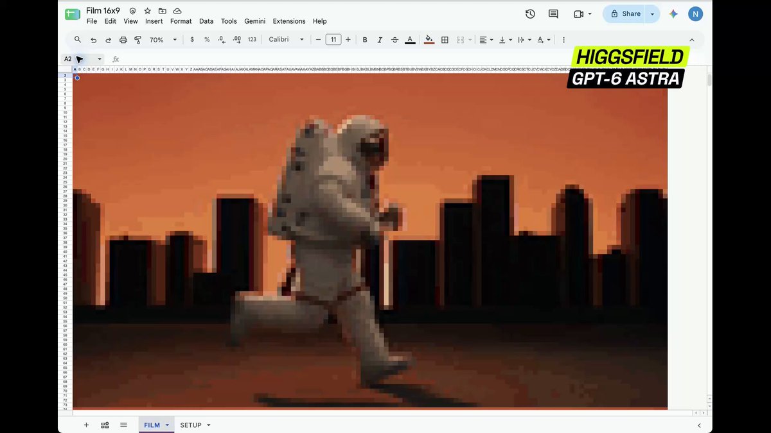Open the Extensions menu
Image resolution: width=771 pixels, height=433 pixels.
pos(289,21)
